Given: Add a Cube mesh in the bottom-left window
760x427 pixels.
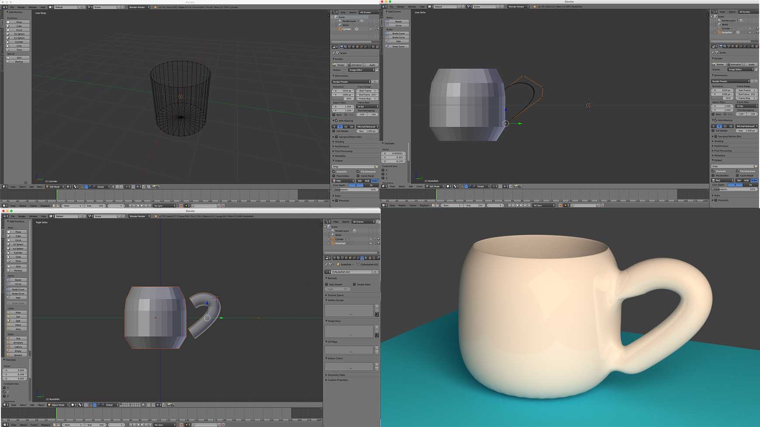Looking at the screenshot, I should point(17,236).
